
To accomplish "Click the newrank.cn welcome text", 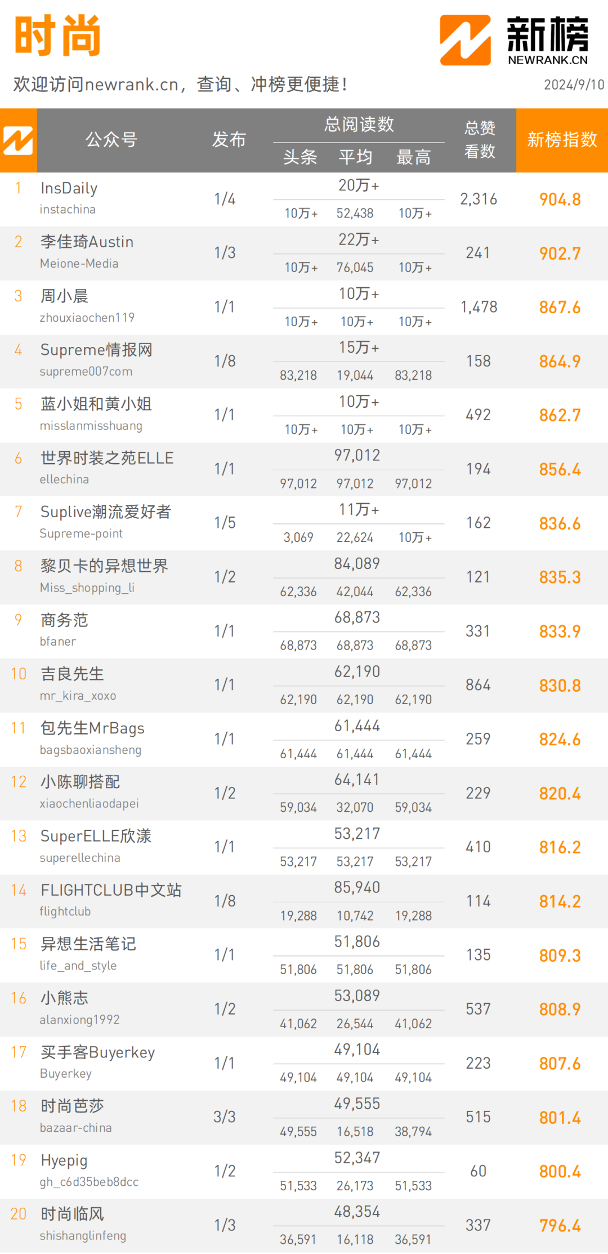I will point(180,85).
